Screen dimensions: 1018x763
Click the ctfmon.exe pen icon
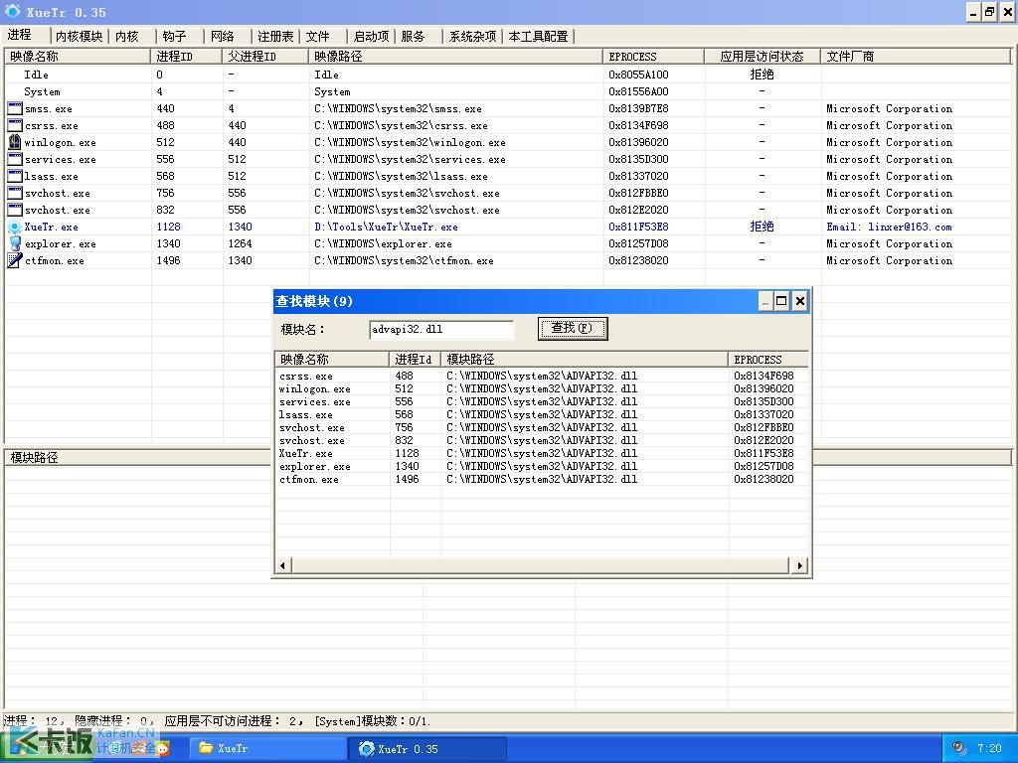(14, 261)
